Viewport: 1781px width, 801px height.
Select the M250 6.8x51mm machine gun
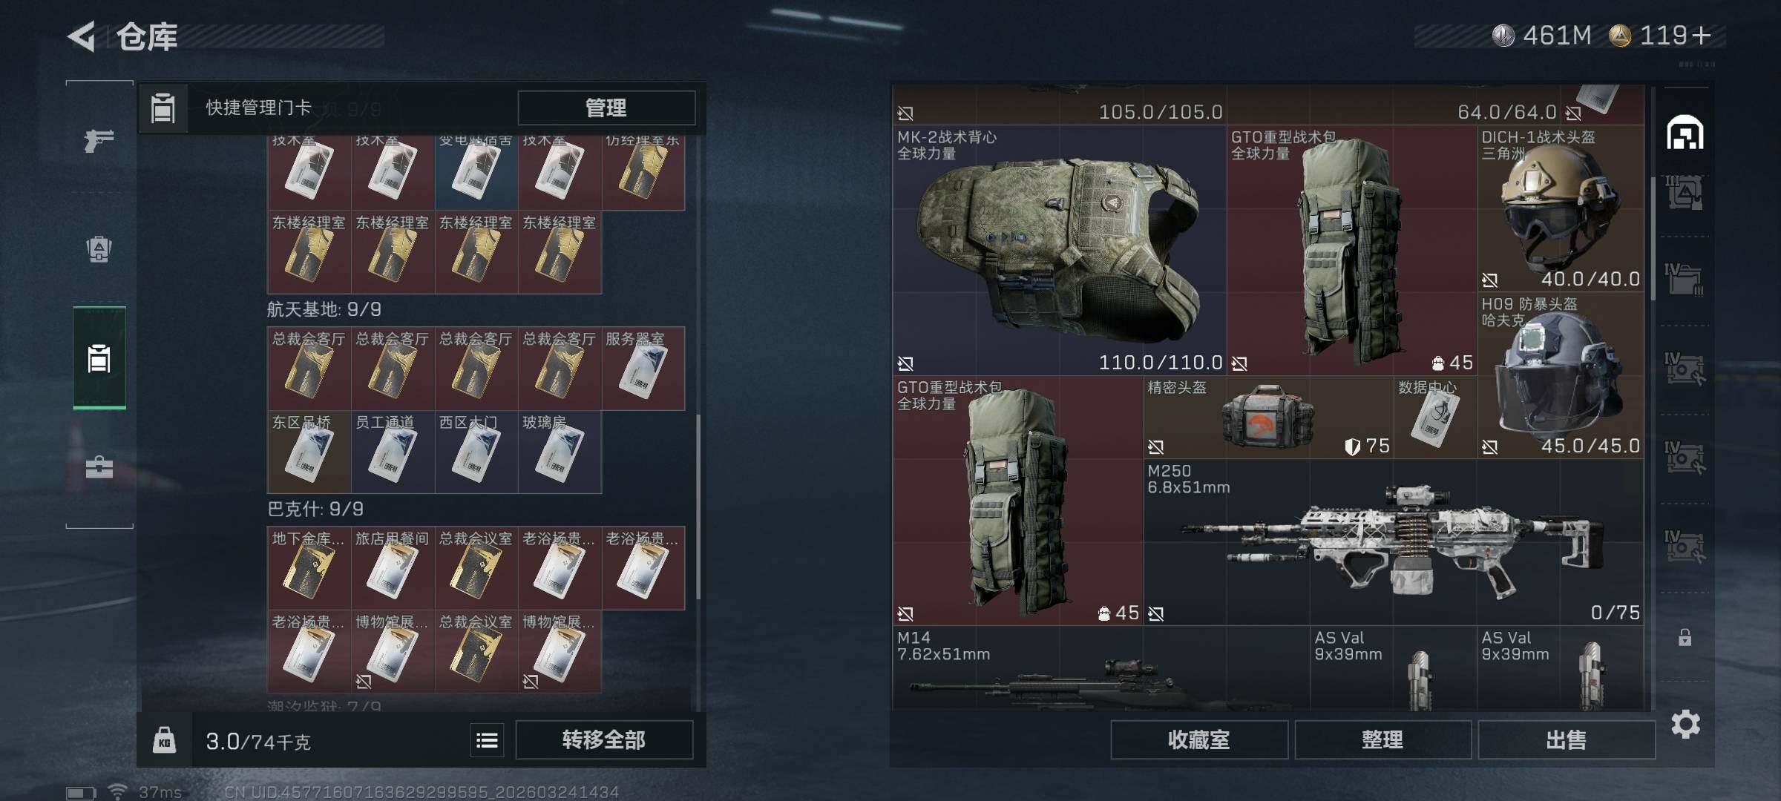pyautogui.click(x=1394, y=541)
